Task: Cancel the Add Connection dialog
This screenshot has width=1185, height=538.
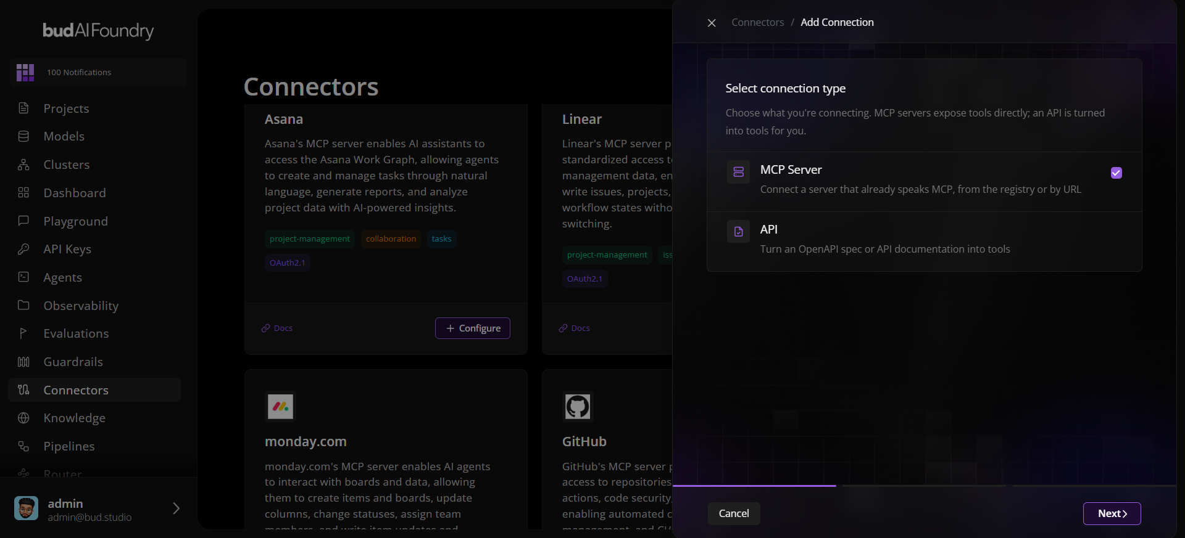Action: (x=734, y=513)
